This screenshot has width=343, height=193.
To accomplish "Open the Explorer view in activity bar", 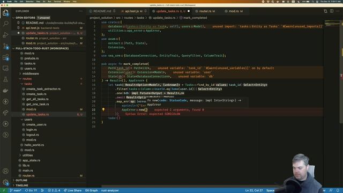I will (x=5, y=13).
